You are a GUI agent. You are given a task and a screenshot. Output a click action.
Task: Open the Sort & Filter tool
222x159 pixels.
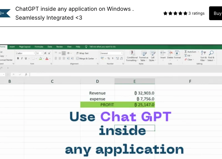click(x=203, y=56)
